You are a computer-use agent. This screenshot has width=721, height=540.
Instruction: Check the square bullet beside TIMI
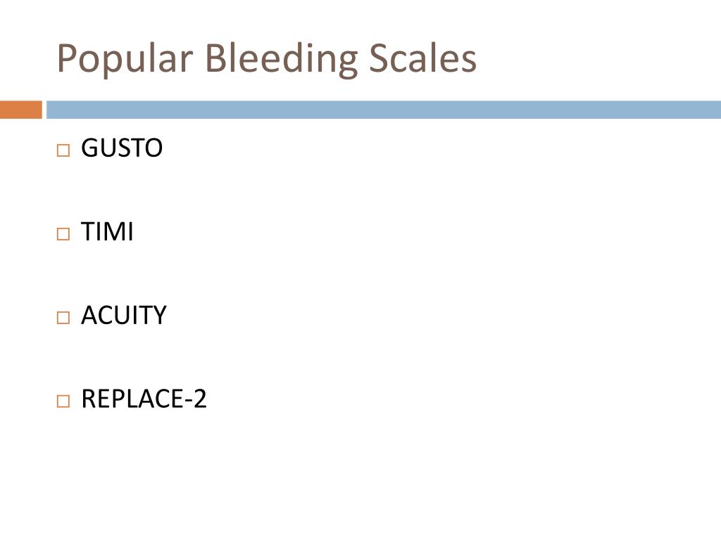[x=63, y=233]
